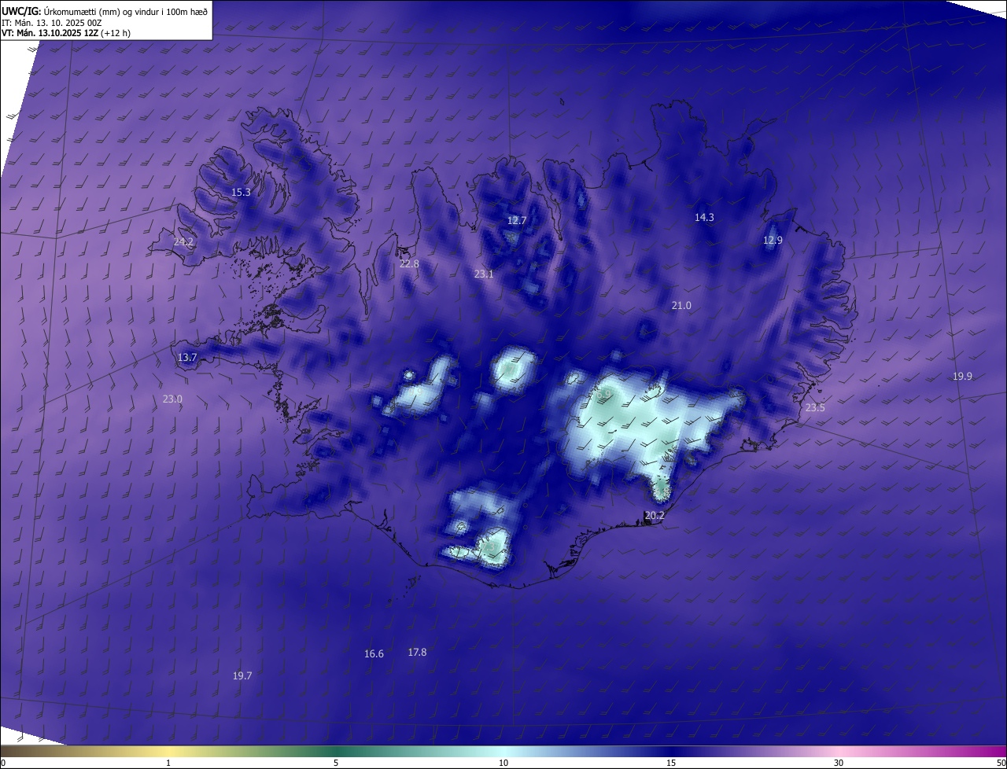Click the 23.5 value label
1007x769 pixels.
coord(815,407)
